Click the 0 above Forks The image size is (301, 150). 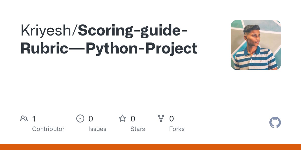tap(172, 118)
